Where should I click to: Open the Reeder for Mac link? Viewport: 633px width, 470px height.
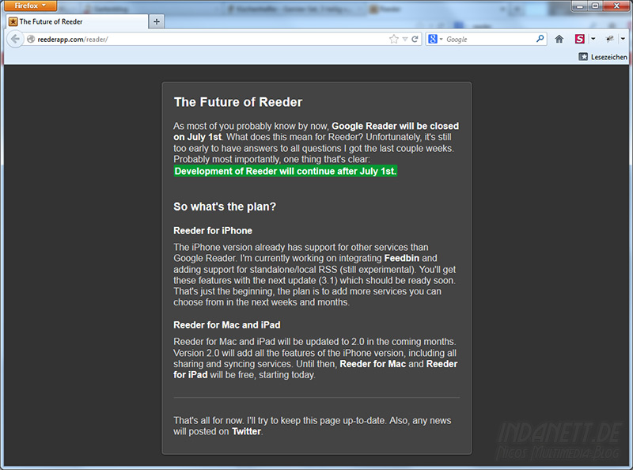coord(373,364)
